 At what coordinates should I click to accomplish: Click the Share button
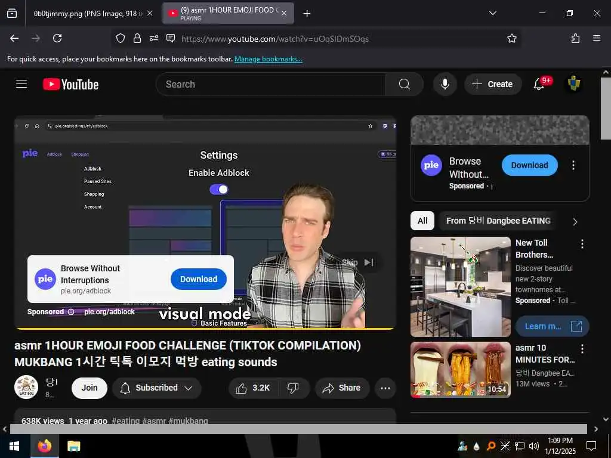[x=342, y=388]
